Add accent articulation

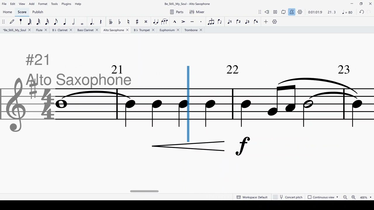(183, 22)
